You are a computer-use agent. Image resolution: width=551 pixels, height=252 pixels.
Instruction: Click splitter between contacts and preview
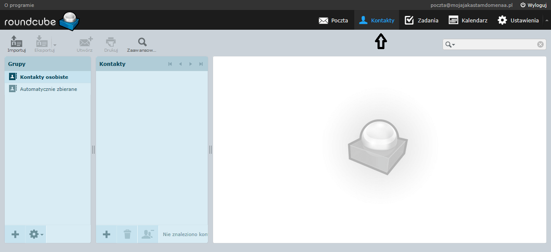(x=210, y=149)
